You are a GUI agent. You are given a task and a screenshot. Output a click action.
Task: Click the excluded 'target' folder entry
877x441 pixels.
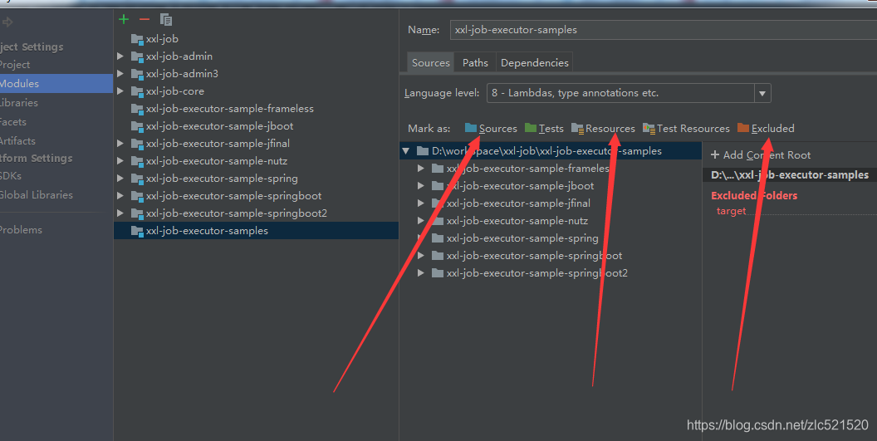tap(731, 211)
